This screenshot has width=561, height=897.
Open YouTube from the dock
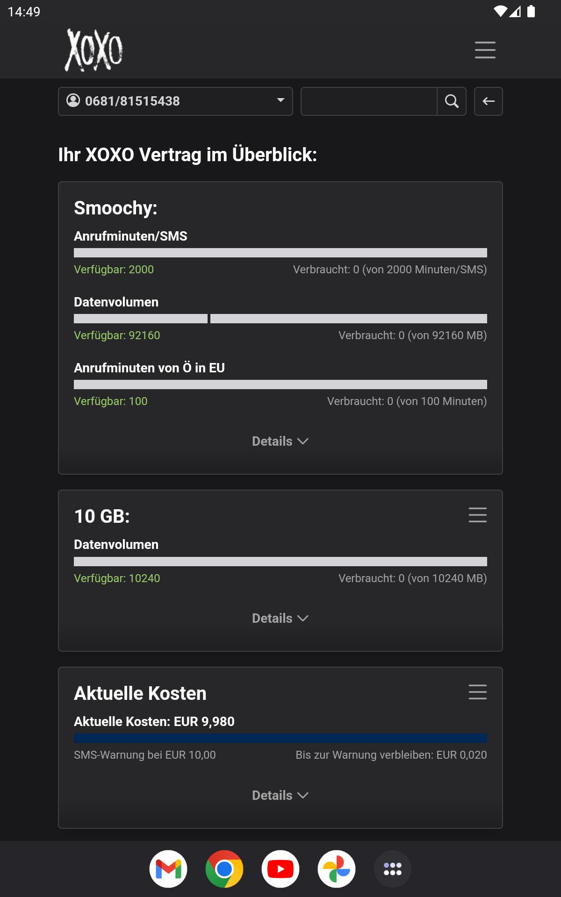[x=280, y=869]
